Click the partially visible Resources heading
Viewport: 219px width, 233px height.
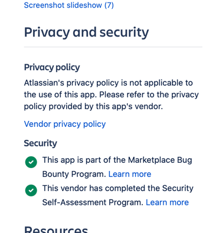tap(56, 229)
